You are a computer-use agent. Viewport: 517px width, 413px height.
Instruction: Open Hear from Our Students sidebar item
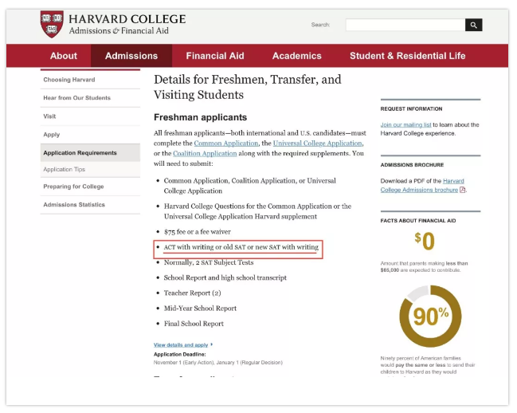(77, 98)
